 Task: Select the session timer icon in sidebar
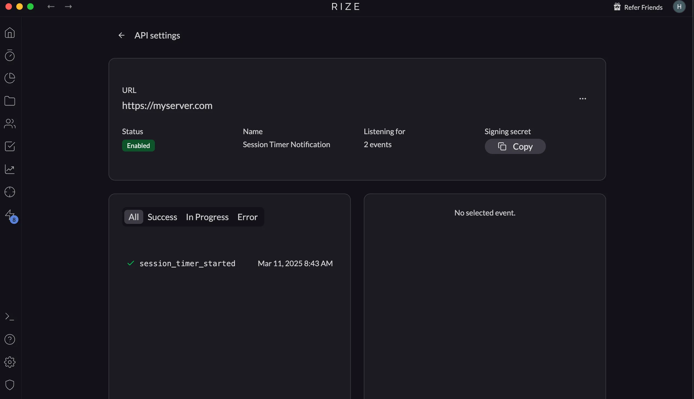coord(10,56)
